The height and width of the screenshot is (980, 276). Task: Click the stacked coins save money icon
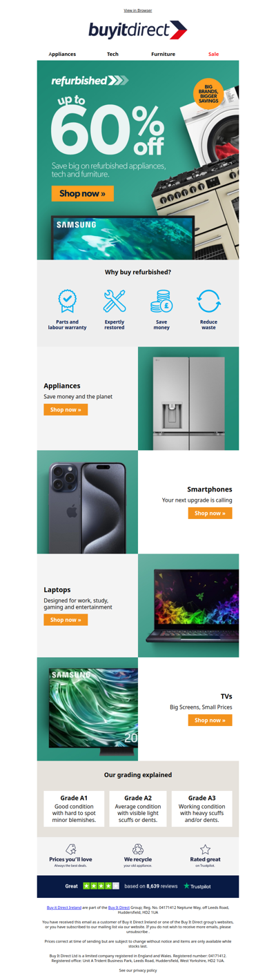pos(161,301)
